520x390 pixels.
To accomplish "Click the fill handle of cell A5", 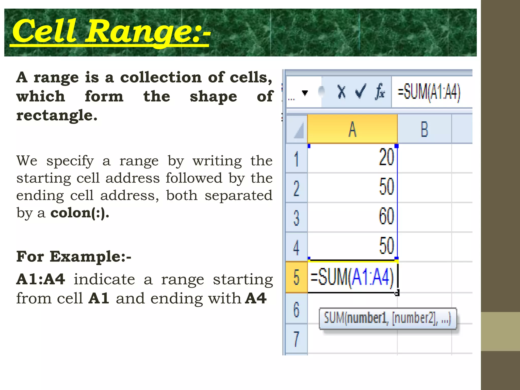I will click(397, 293).
